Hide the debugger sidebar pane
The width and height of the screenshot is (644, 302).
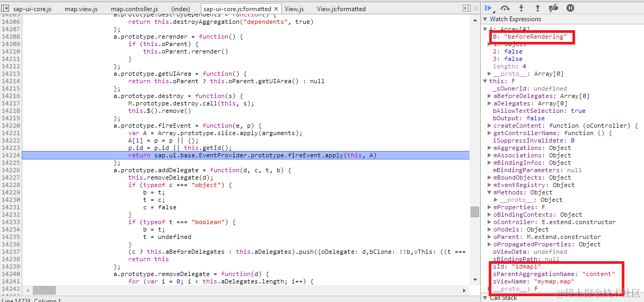point(466,8)
